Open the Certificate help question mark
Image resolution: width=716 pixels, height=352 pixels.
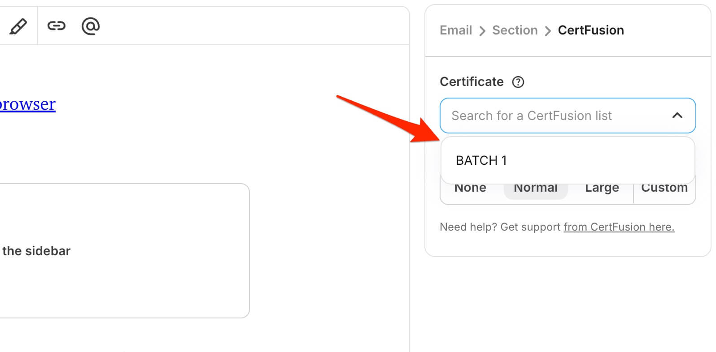pos(518,82)
